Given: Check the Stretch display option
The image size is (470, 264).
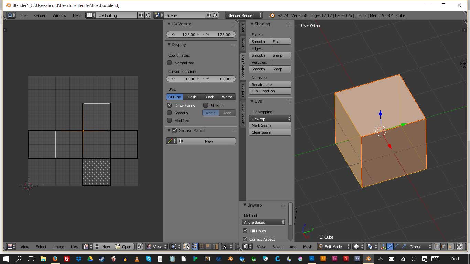Looking at the screenshot, I should tap(206, 105).
